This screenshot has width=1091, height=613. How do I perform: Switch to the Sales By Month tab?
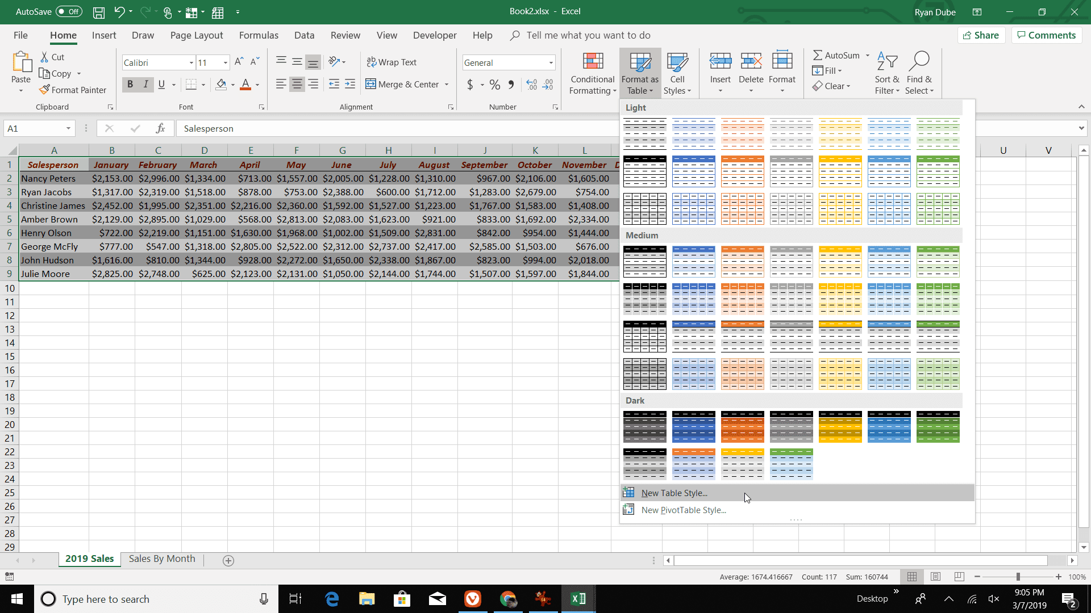162,559
